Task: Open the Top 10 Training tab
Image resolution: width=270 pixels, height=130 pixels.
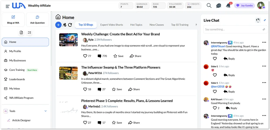Action: click(180, 25)
